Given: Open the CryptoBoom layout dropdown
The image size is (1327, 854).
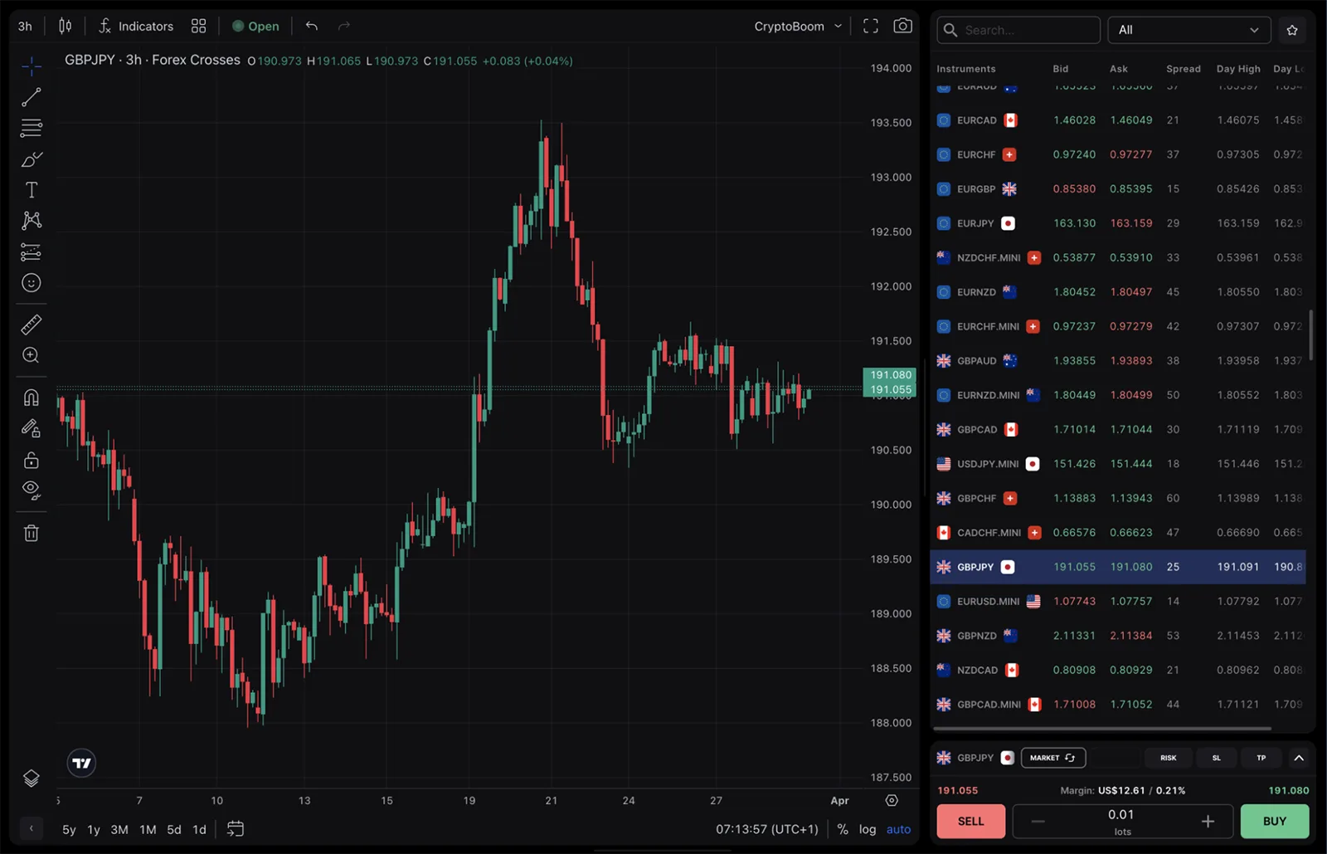Looking at the screenshot, I should [x=797, y=26].
